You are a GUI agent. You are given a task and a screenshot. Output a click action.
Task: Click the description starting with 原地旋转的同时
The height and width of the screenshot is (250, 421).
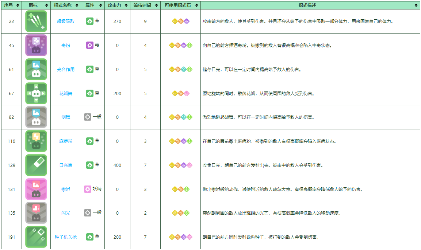coord(259,94)
